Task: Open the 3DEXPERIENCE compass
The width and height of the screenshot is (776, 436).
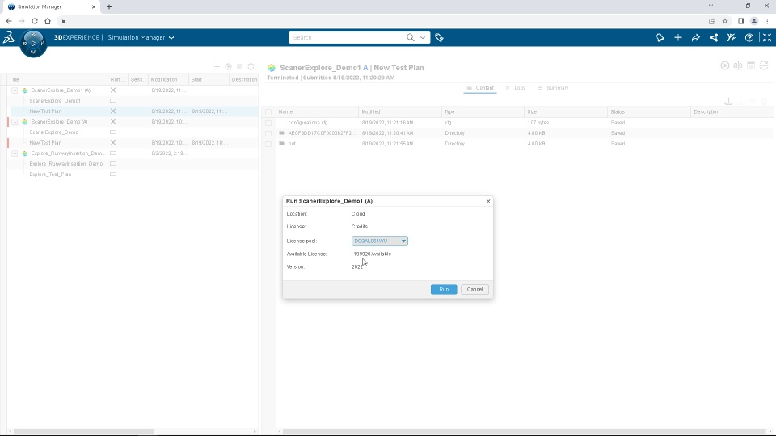Action: (33, 44)
